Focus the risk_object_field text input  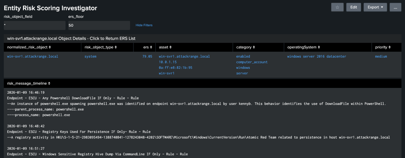pyautogui.click(x=34, y=25)
